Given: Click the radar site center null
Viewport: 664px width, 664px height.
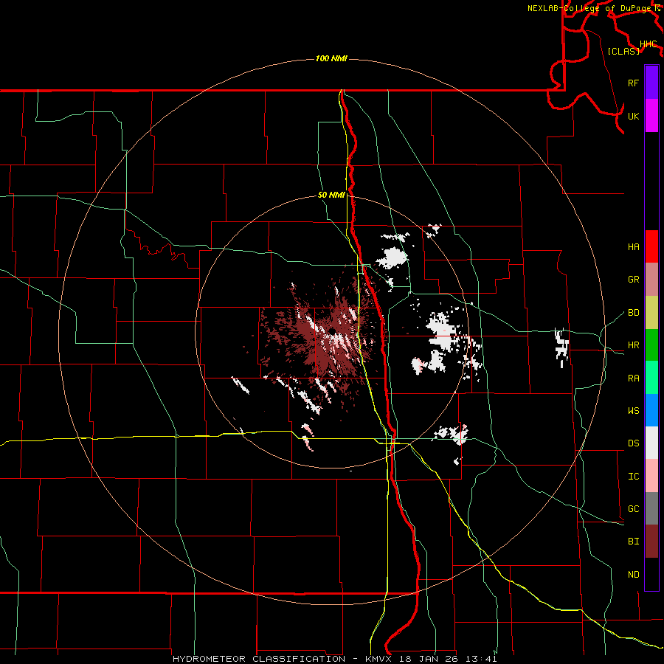Looking at the screenshot, I should [x=333, y=331].
